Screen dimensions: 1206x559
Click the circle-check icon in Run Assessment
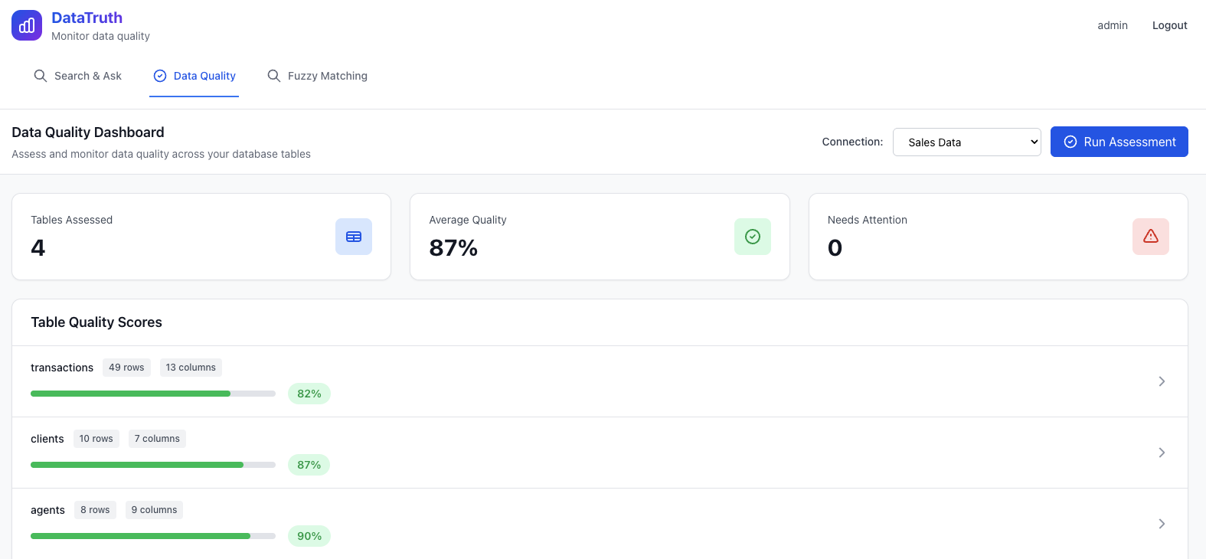coord(1070,142)
